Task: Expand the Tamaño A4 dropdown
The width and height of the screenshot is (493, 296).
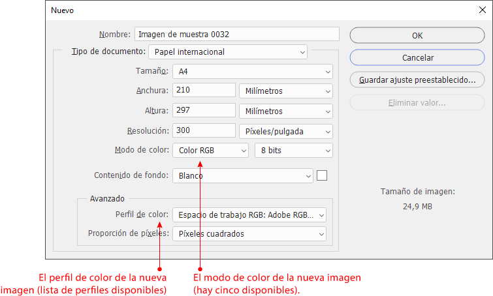Action: 253,72
